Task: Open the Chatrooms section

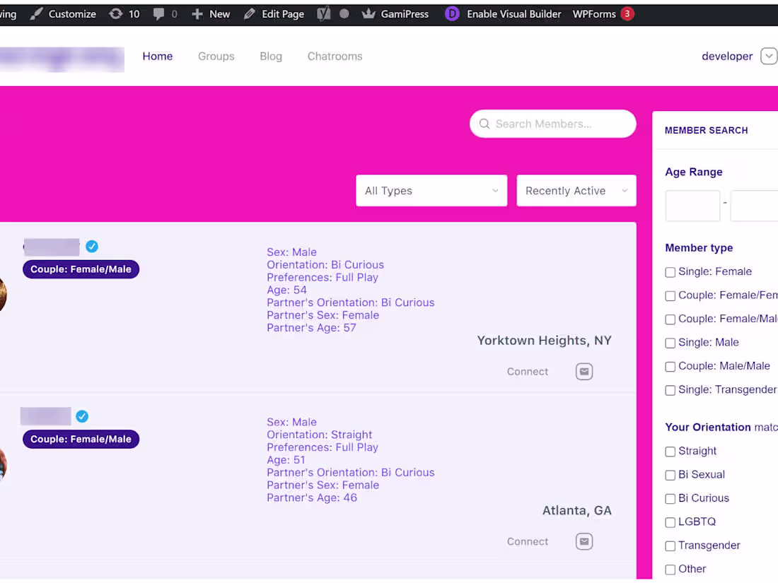Action: (x=335, y=56)
